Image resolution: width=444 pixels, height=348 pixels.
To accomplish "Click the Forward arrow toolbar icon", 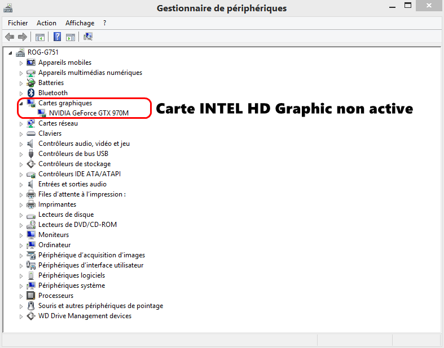I will pos(23,37).
